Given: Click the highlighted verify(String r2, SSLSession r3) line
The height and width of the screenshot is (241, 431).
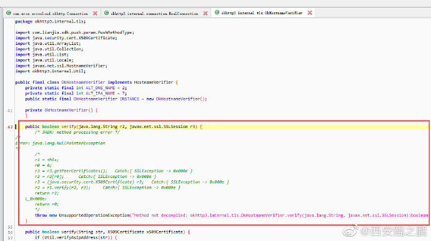Looking at the screenshot, I should click(x=114, y=126).
